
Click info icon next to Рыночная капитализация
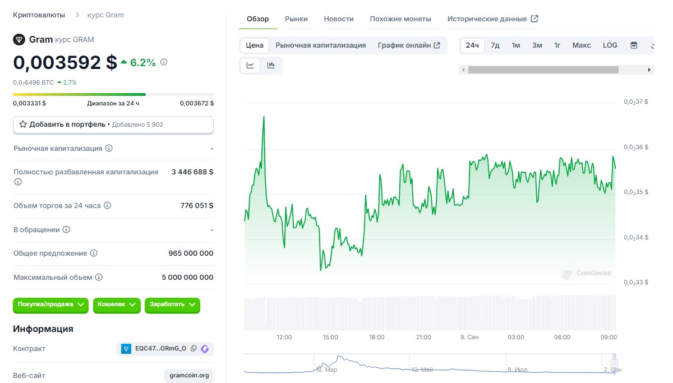[109, 149]
